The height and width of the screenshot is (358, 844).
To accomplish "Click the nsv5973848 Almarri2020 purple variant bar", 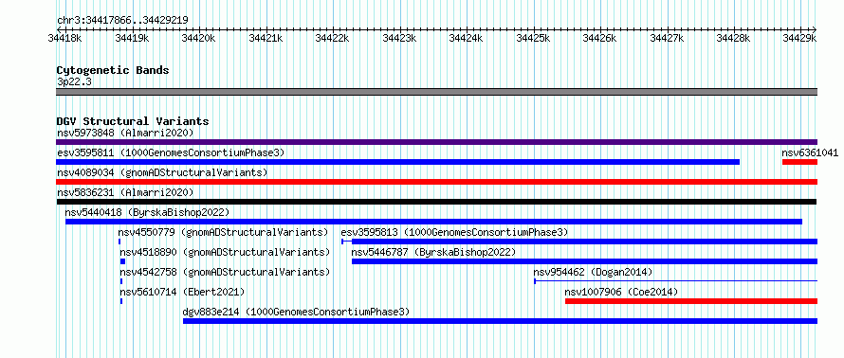I will pos(436,142).
